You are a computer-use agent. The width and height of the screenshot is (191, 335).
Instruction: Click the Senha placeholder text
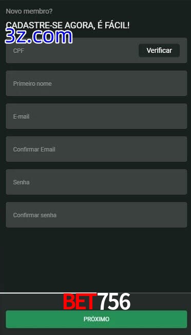[22, 182]
